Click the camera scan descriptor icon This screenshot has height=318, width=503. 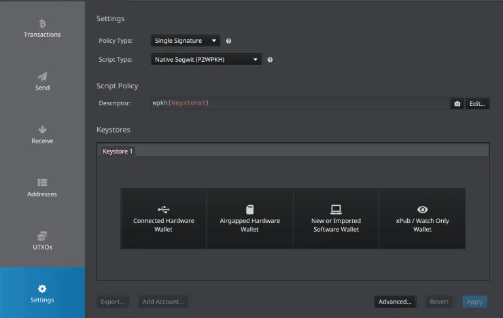(457, 103)
